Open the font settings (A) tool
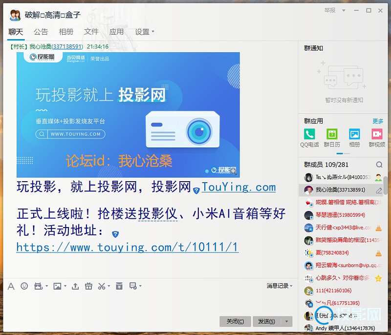The height and width of the screenshot is (335, 391). [x=11, y=286]
